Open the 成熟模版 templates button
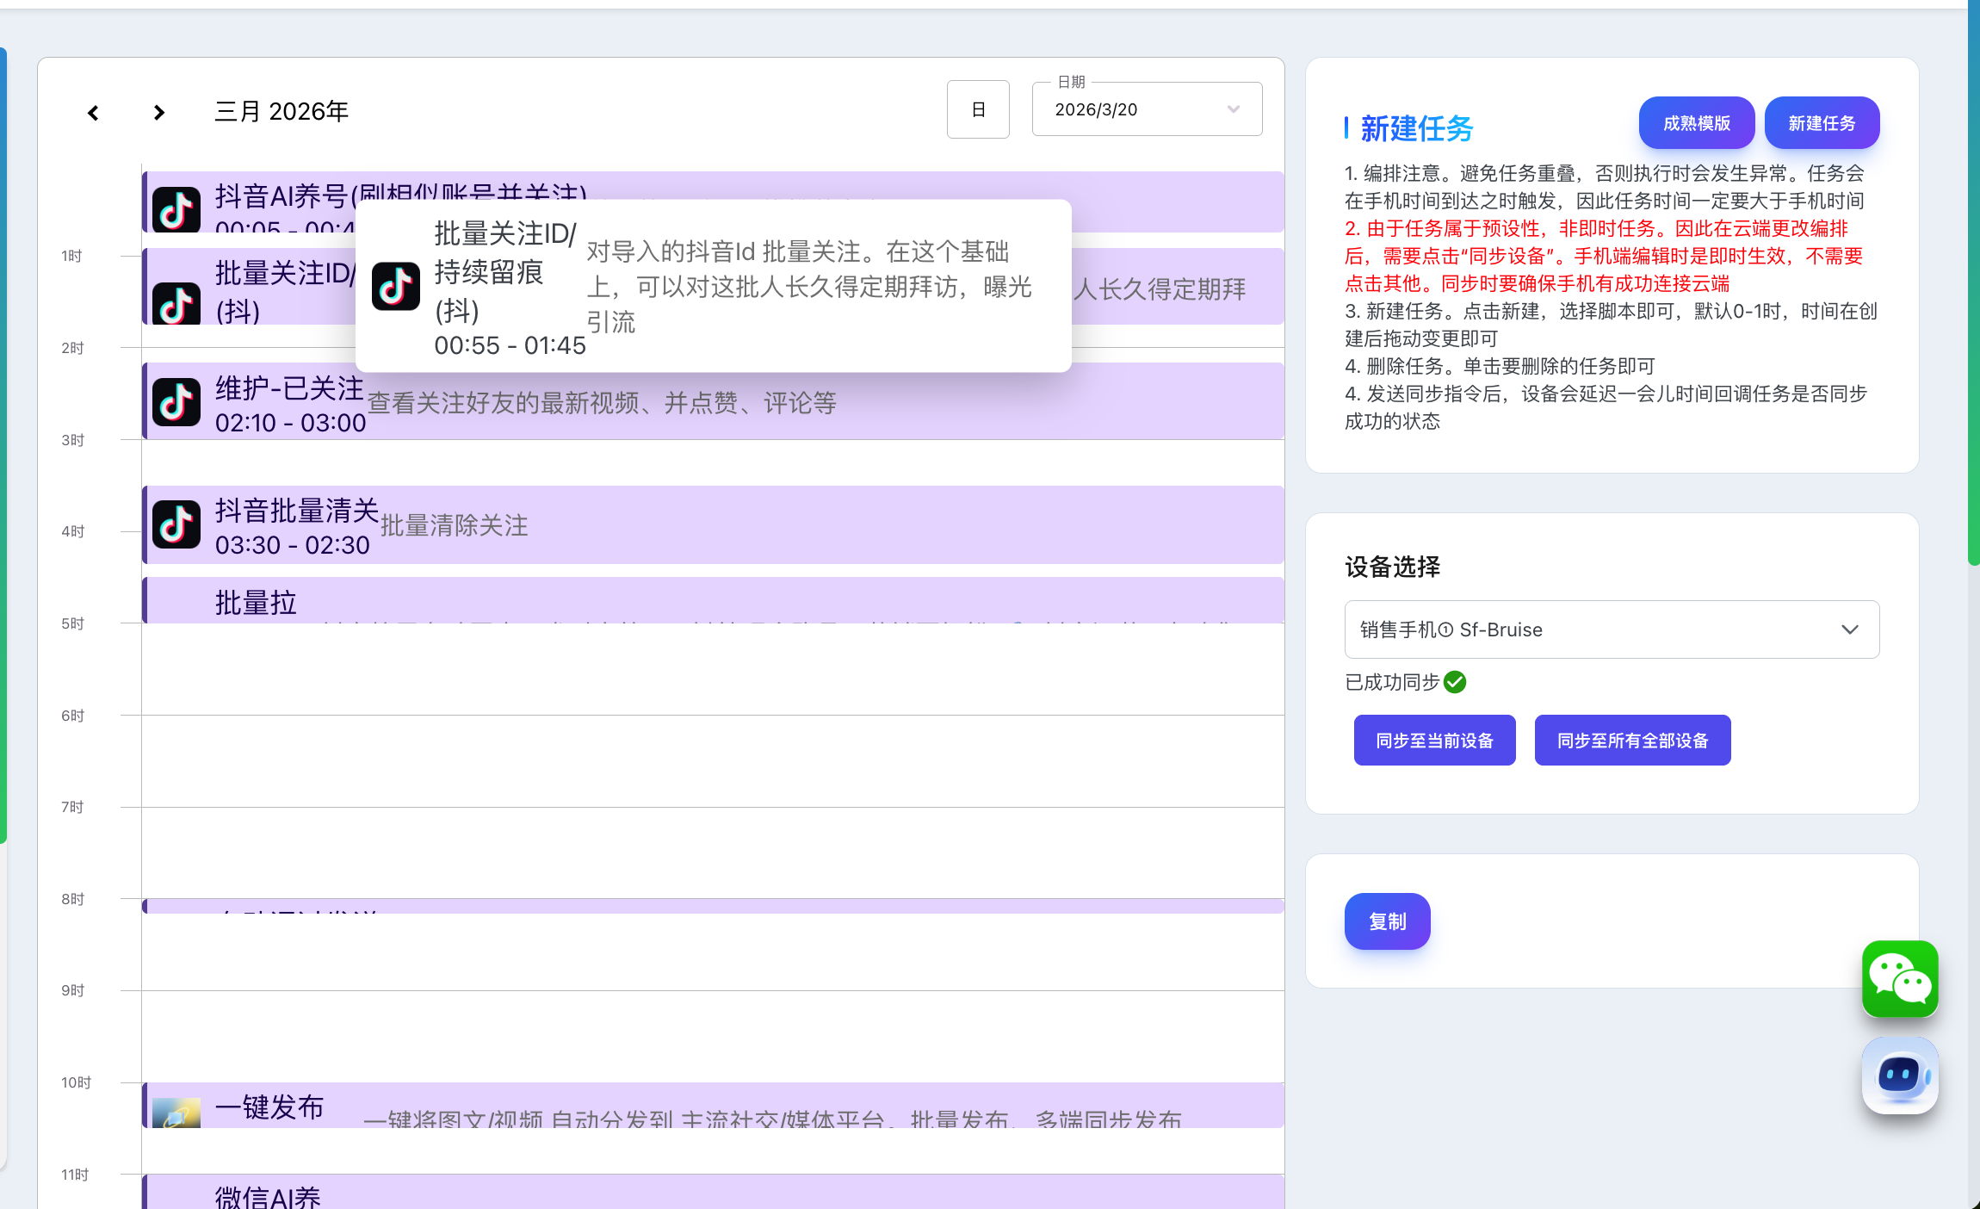This screenshot has height=1209, width=1980. click(1696, 123)
